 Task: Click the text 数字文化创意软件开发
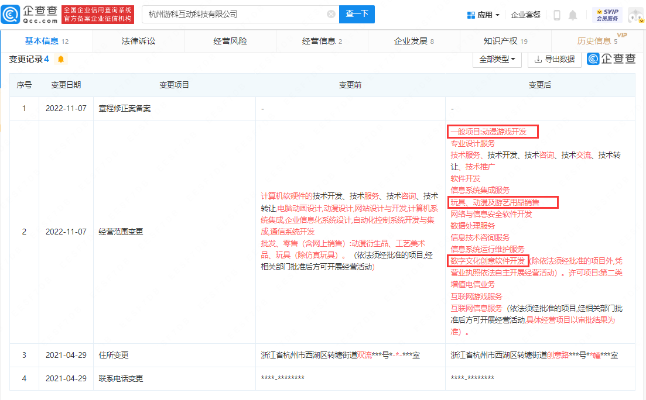point(487,261)
